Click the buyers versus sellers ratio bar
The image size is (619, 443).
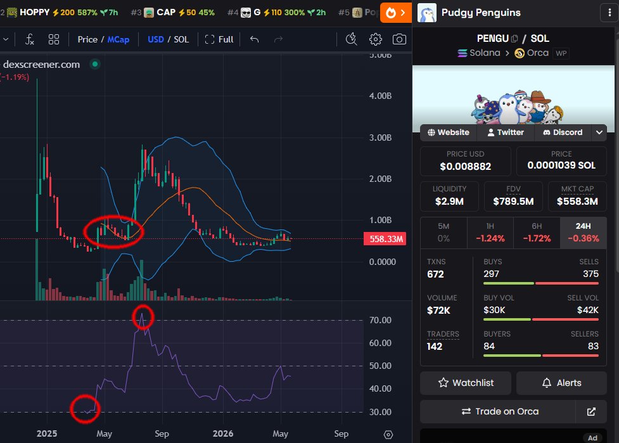[541, 356]
